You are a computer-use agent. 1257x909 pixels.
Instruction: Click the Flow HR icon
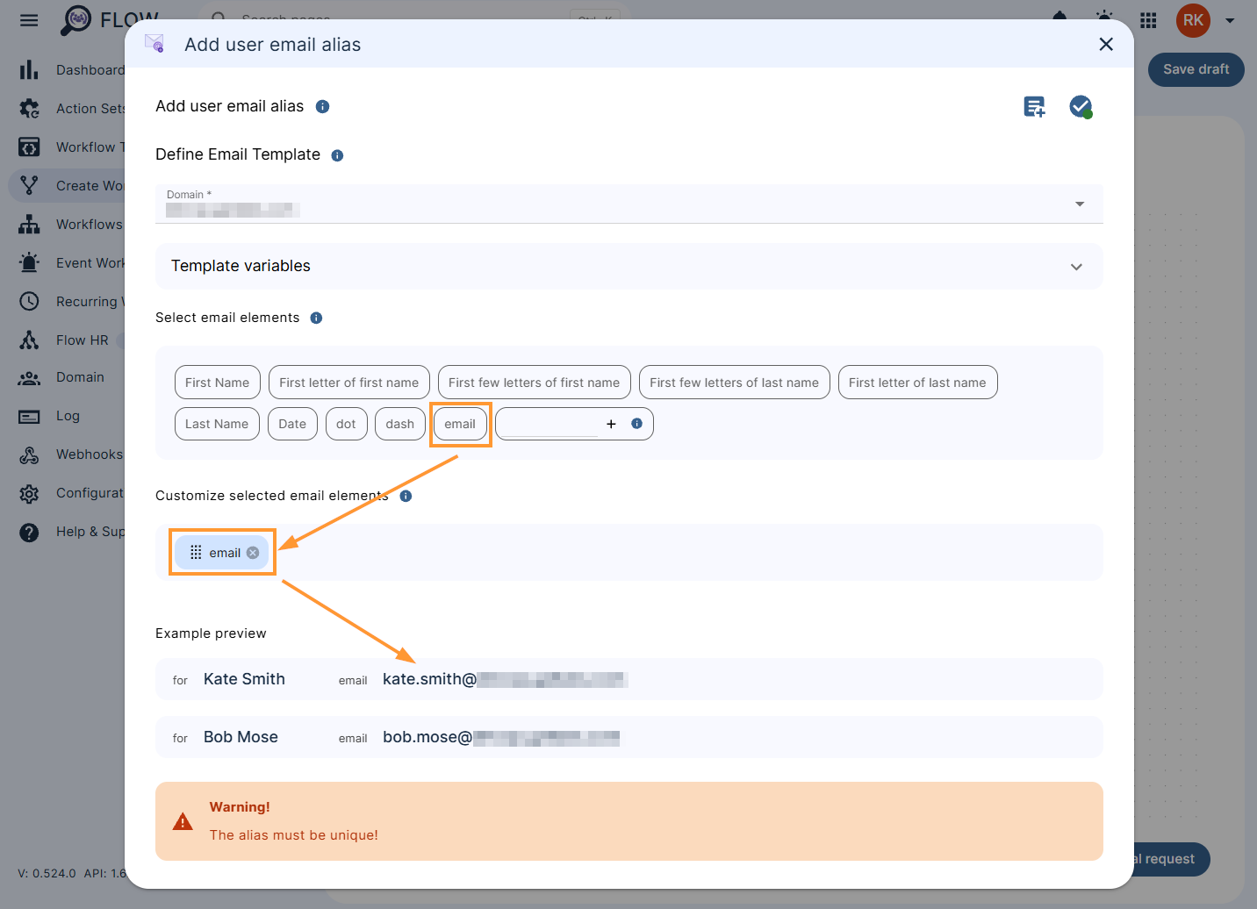pyautogui.click(x=29, y=340)
